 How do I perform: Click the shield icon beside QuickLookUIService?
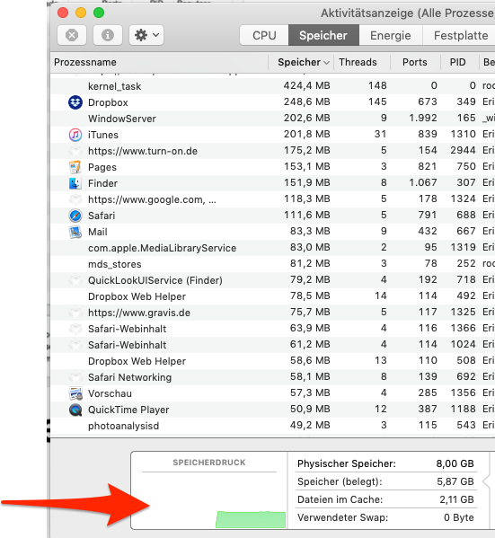(75, 280)
